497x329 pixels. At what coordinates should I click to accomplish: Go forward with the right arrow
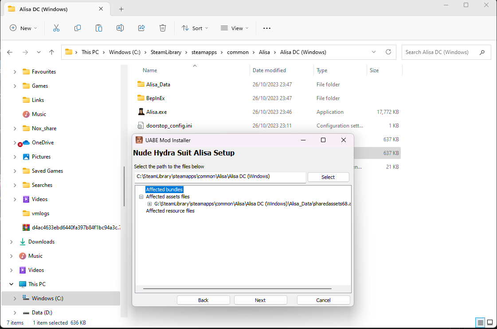pos(25,52)
